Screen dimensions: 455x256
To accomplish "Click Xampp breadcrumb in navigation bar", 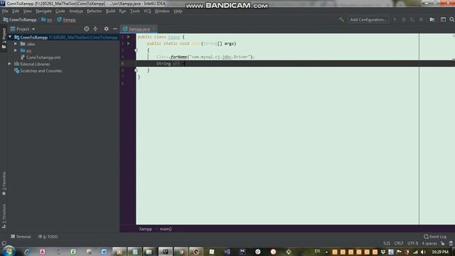I will (x=66, y=20).
